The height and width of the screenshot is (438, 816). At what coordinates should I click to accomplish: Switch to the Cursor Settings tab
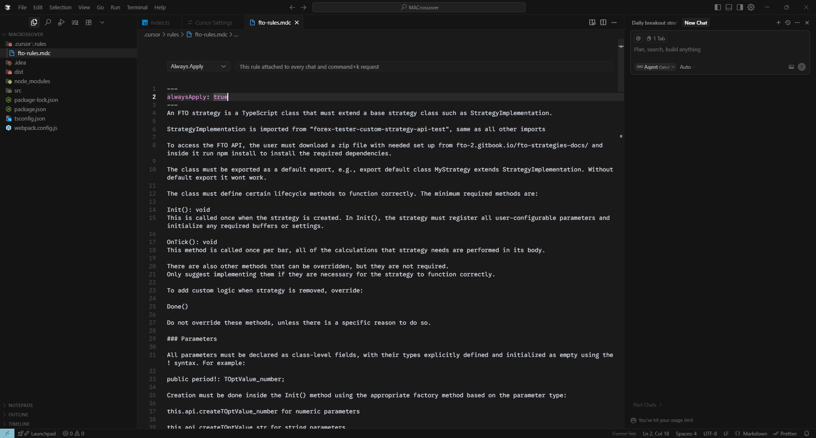[x=213, y=22]
